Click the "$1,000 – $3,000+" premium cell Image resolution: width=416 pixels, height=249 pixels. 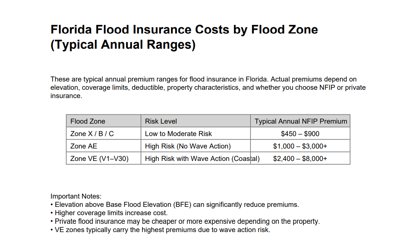tap(300, 146)
